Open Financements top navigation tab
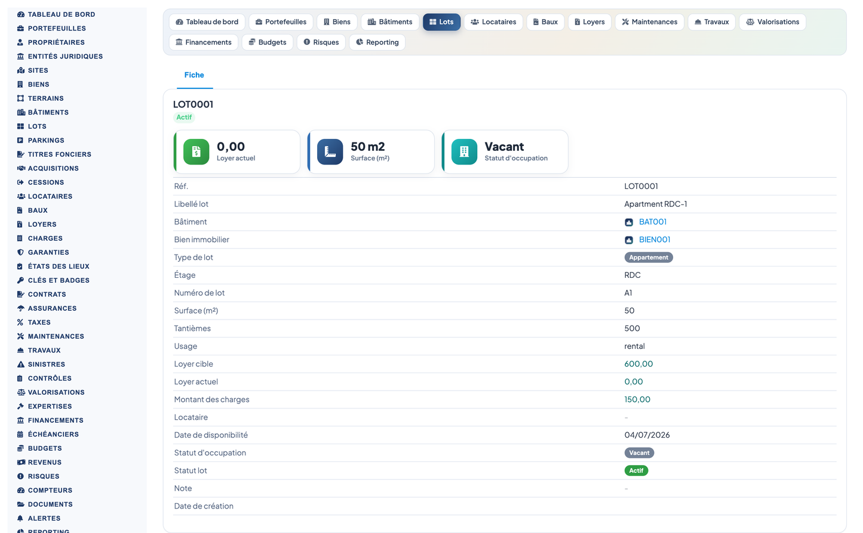This screenshot has height=533, width=863. coord(204,42)
